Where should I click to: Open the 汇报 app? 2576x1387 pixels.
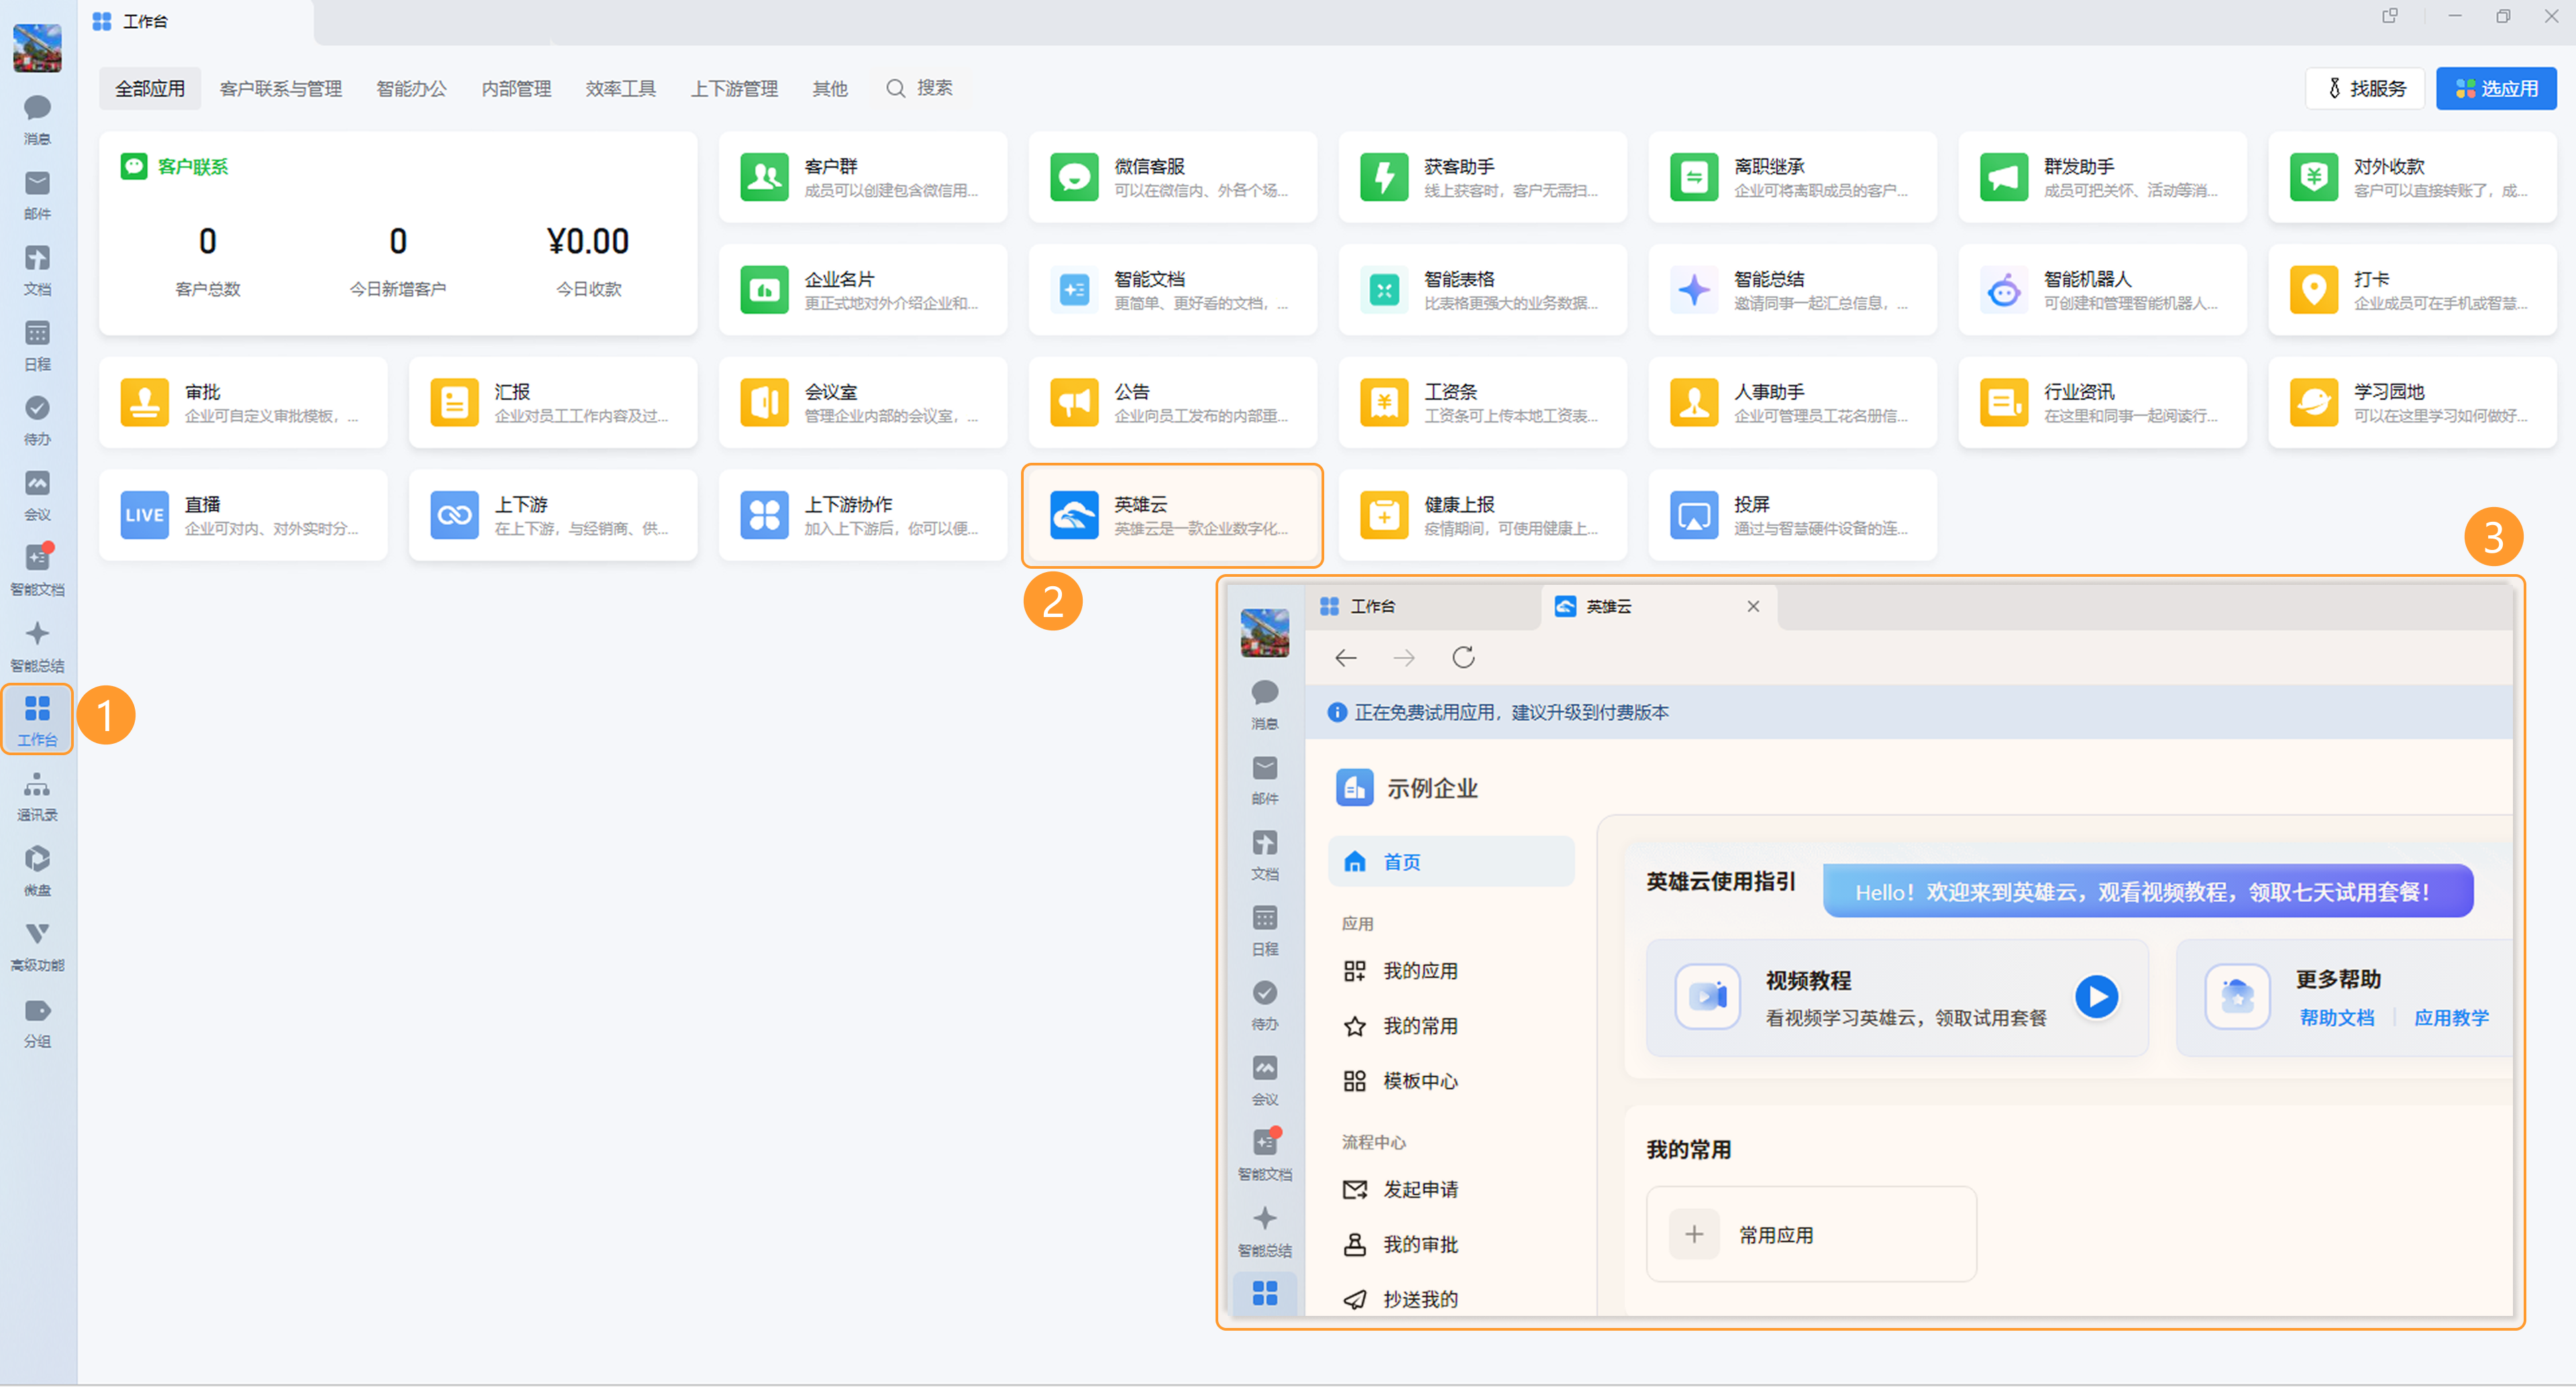(x=553, y=403)
